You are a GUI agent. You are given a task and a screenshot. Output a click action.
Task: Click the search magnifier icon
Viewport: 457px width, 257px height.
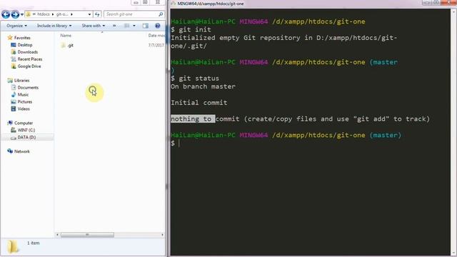[x=161, y=14]
